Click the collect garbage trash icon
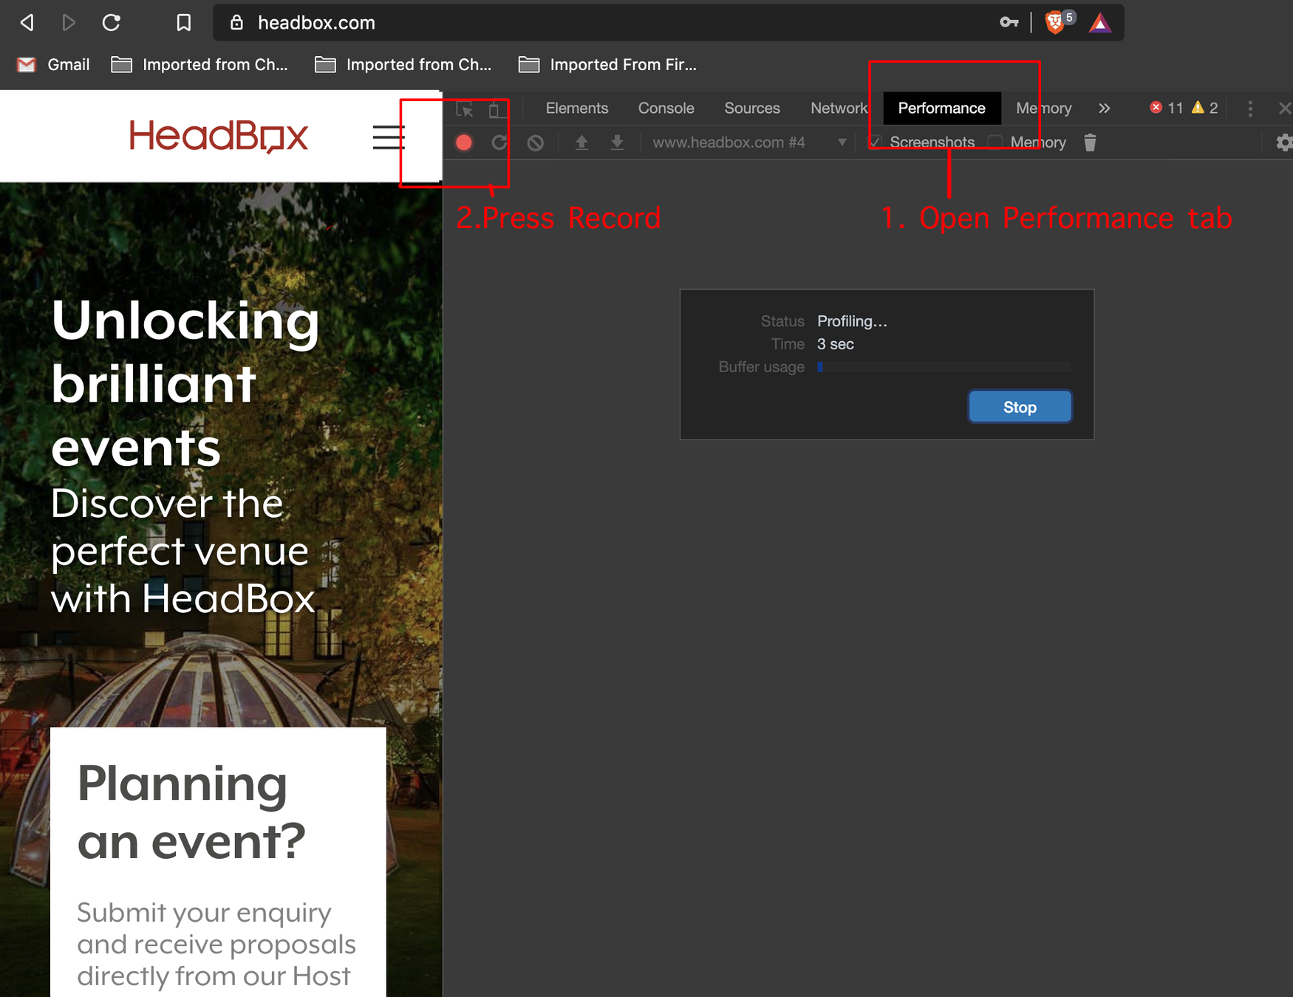Viewport: 1293px width, 997px height. point(1090,143)
